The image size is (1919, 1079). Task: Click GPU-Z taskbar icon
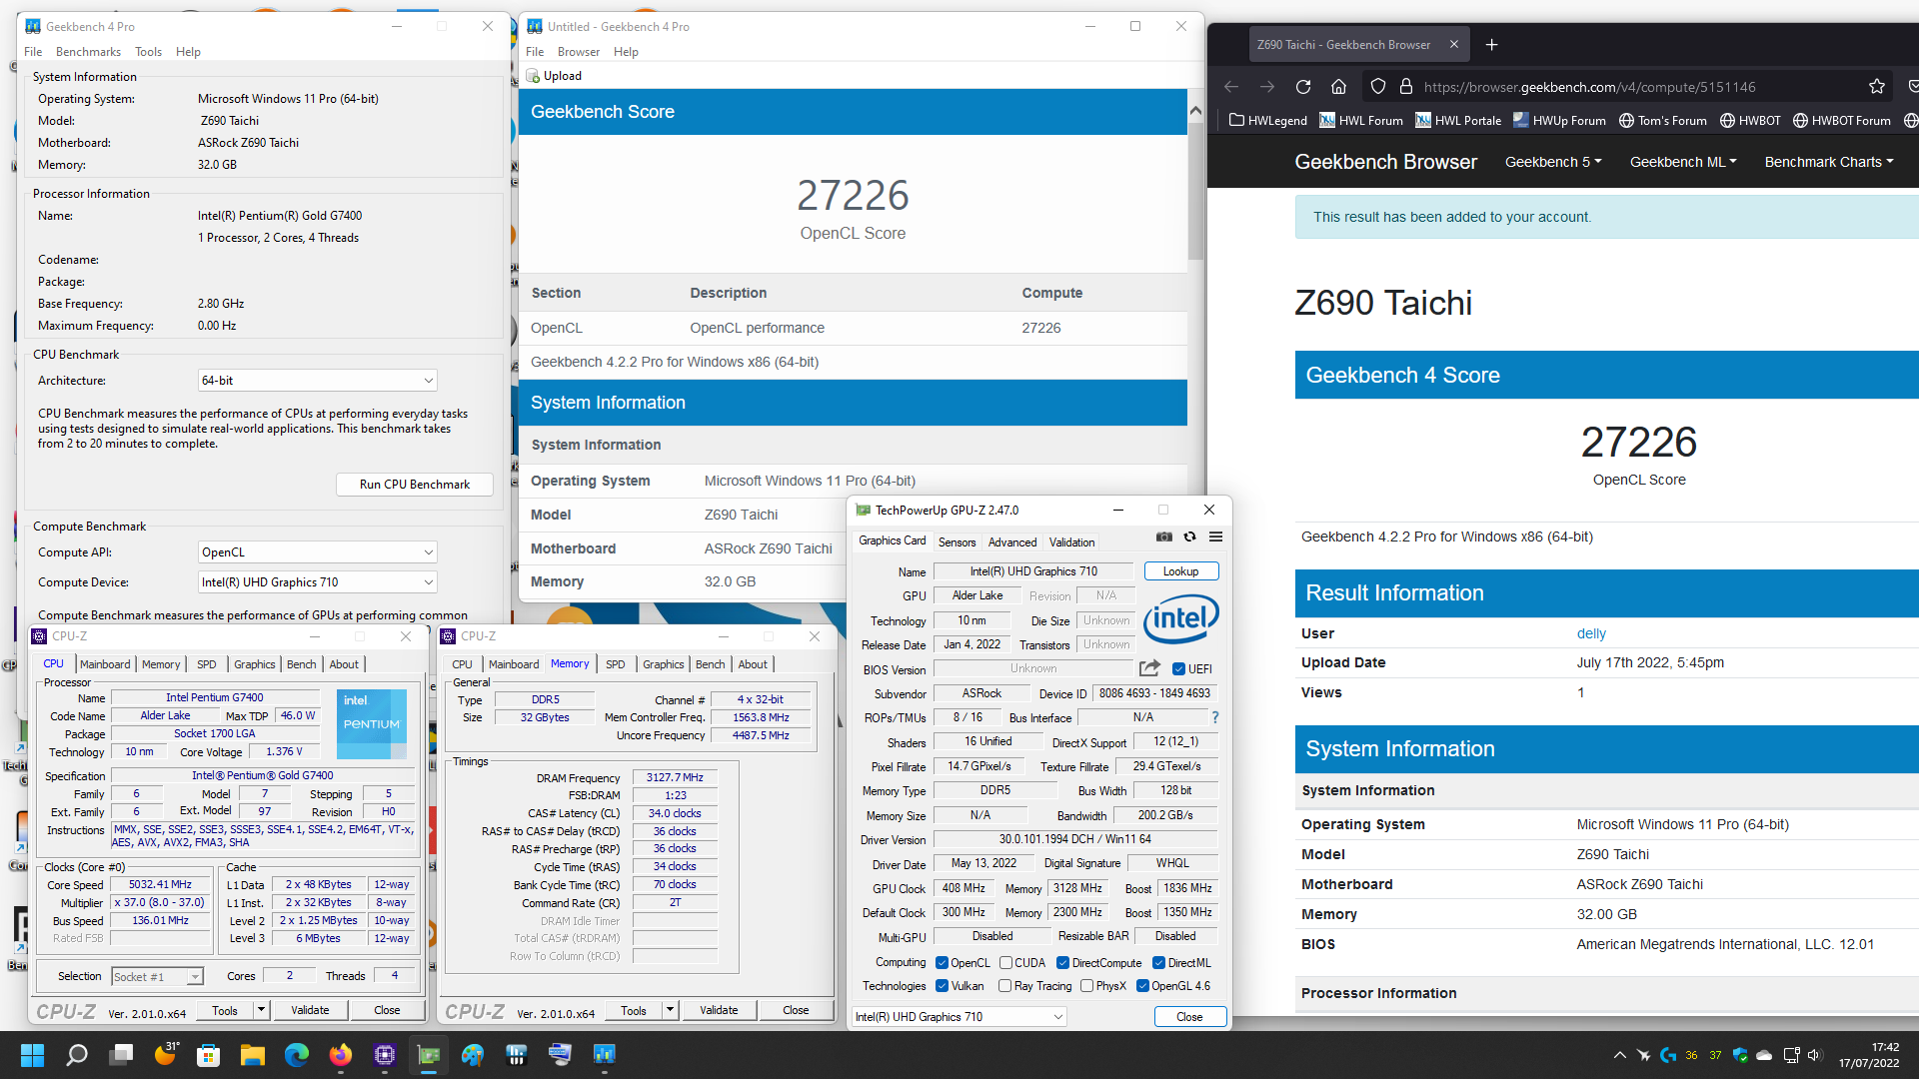429,1055
